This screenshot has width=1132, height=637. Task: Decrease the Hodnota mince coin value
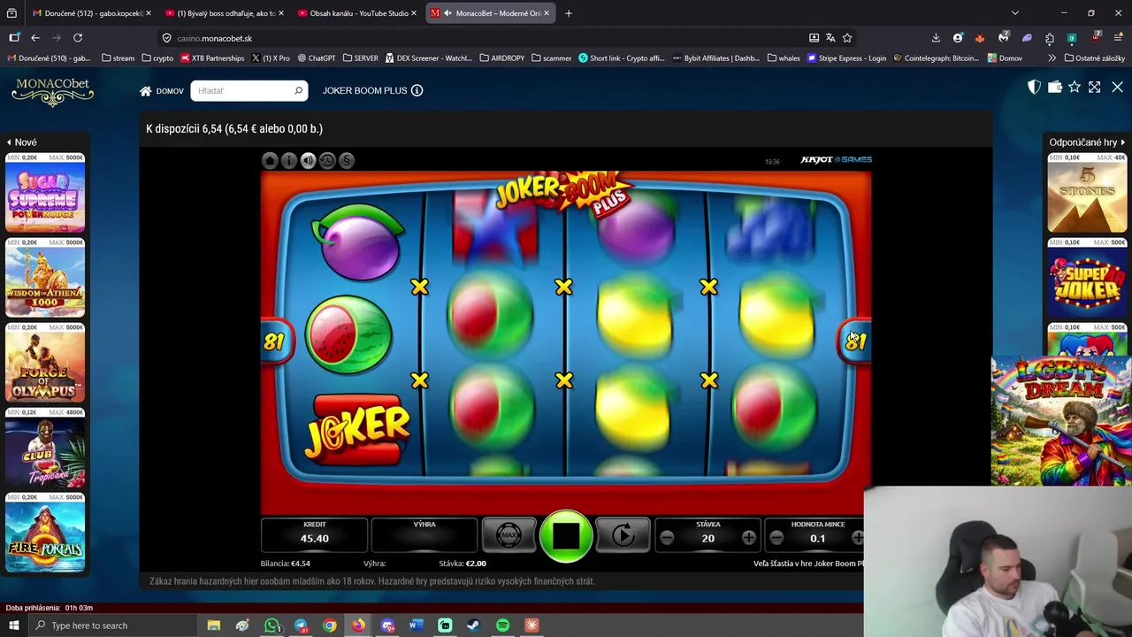776,538
